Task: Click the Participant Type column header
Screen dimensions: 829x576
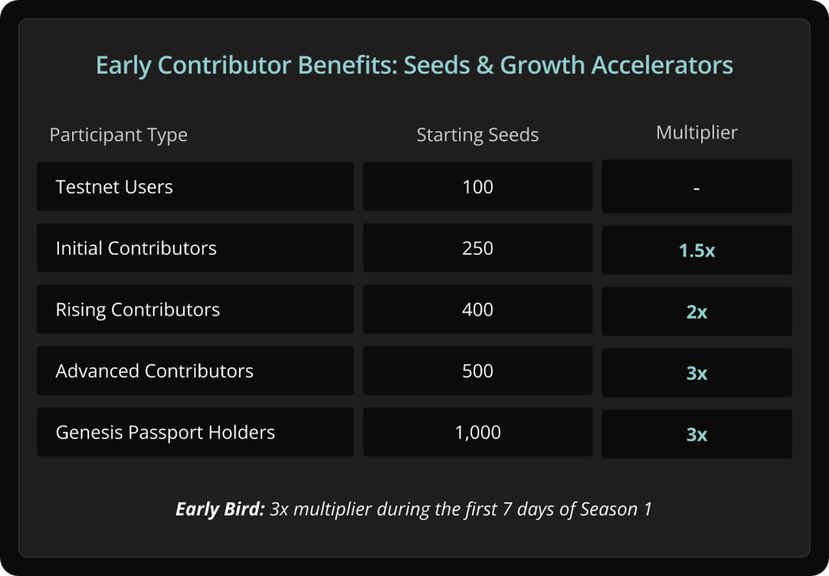Action: click(118, 135)
